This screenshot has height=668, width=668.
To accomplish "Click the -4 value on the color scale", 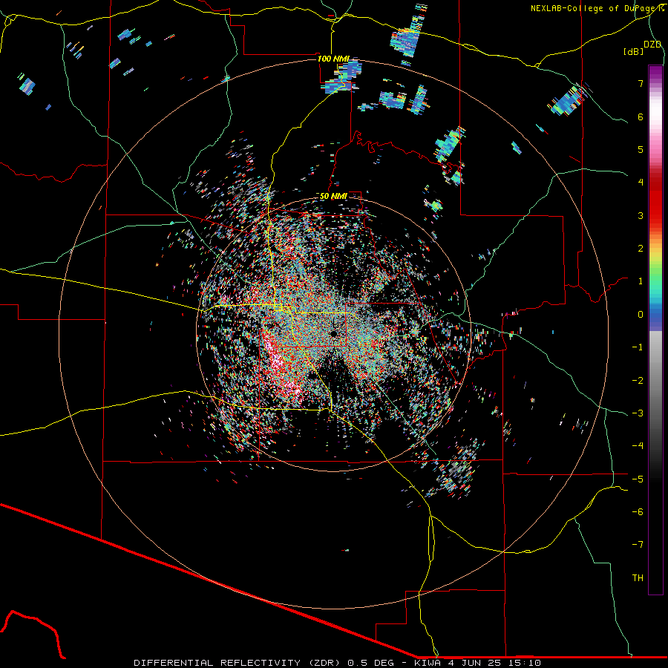I will click(638, 446).
